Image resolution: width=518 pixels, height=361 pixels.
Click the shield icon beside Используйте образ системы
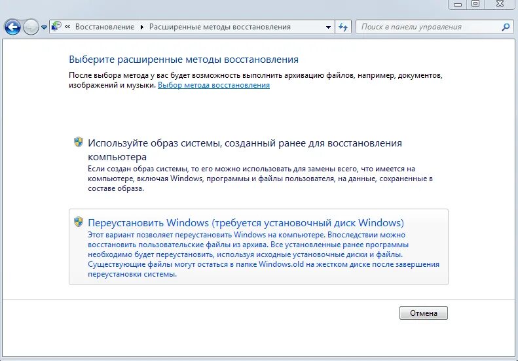(x=79, y=142)
